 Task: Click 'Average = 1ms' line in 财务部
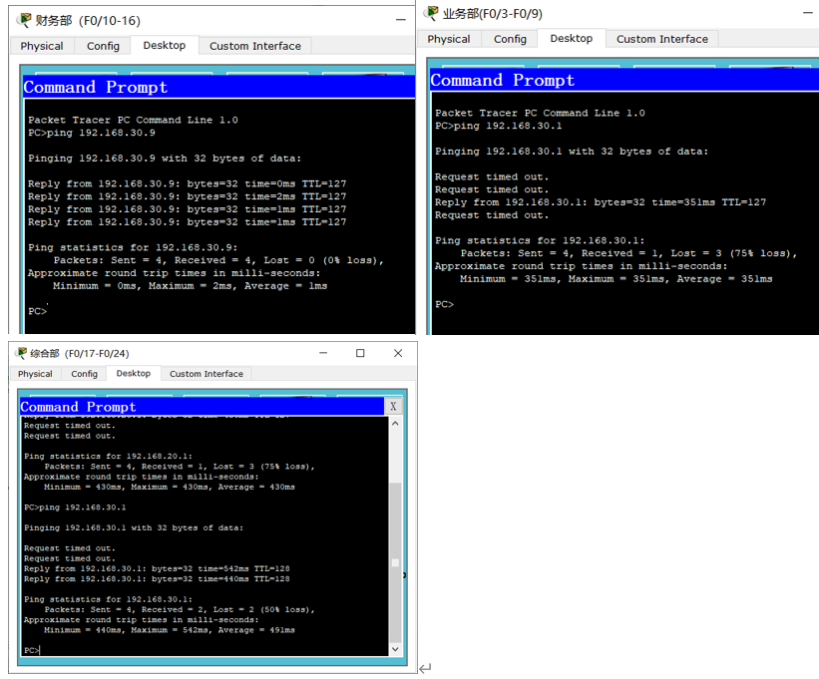(x=191, y=286)
